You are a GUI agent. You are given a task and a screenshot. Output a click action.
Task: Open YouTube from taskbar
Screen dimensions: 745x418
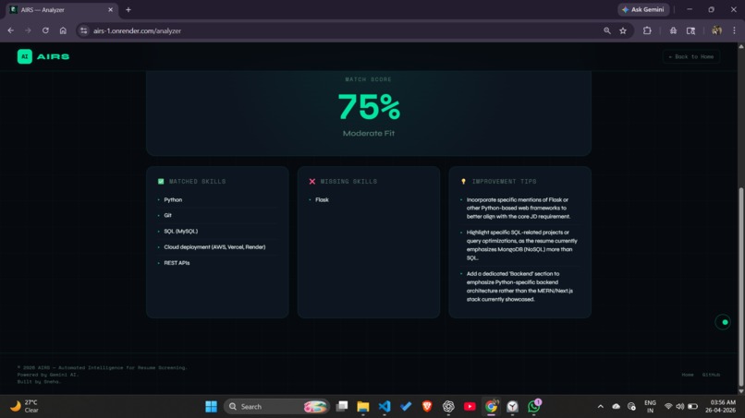470,406
